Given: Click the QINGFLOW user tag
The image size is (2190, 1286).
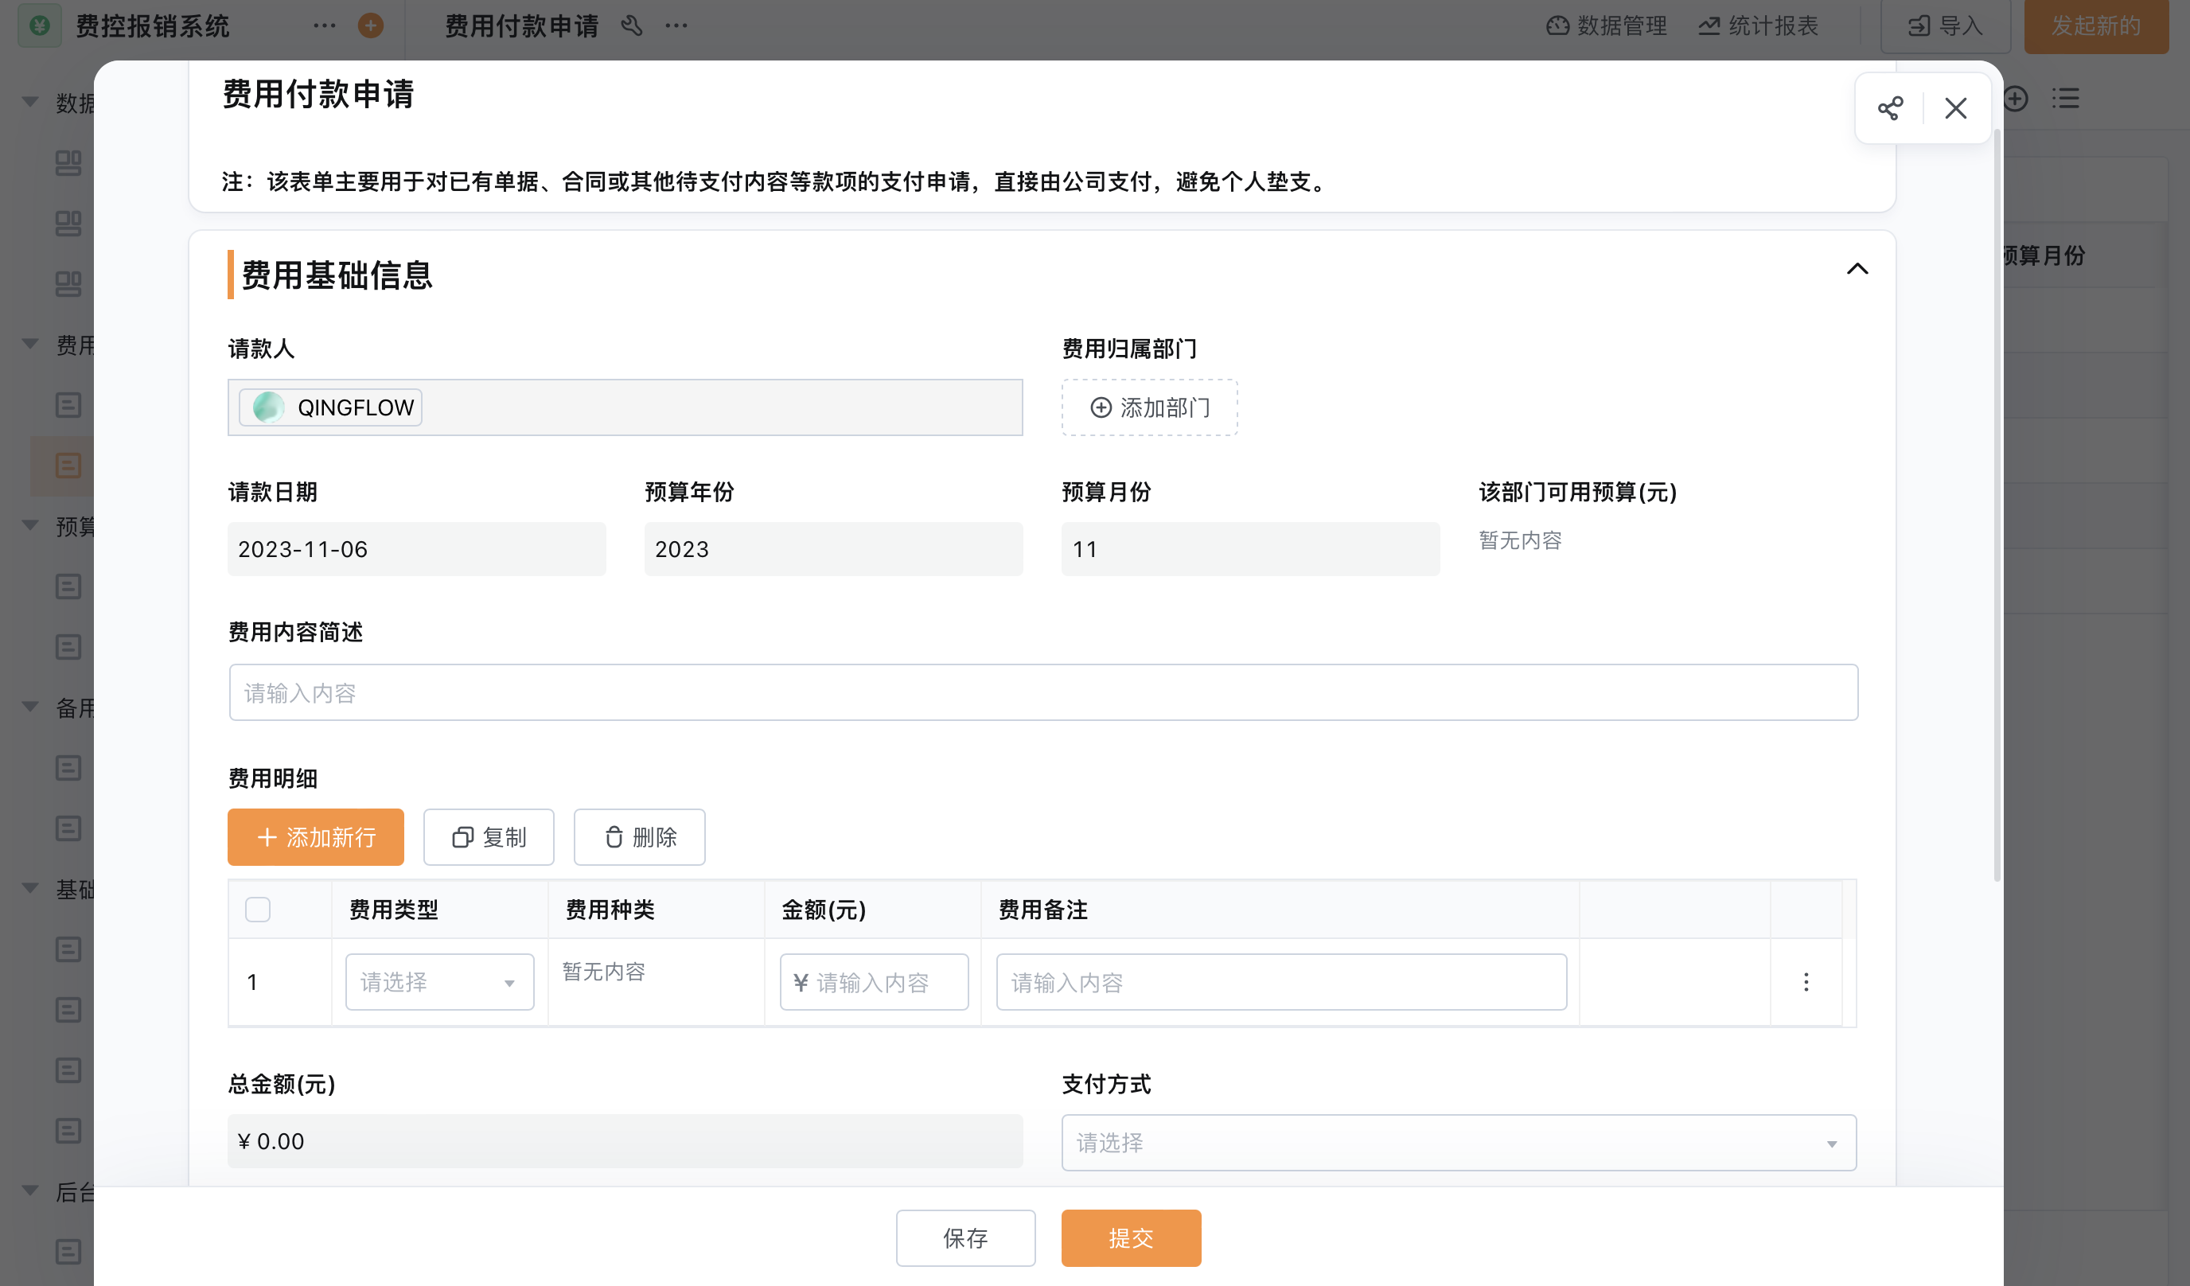Looking at the screenshot, I should (330, 407).
